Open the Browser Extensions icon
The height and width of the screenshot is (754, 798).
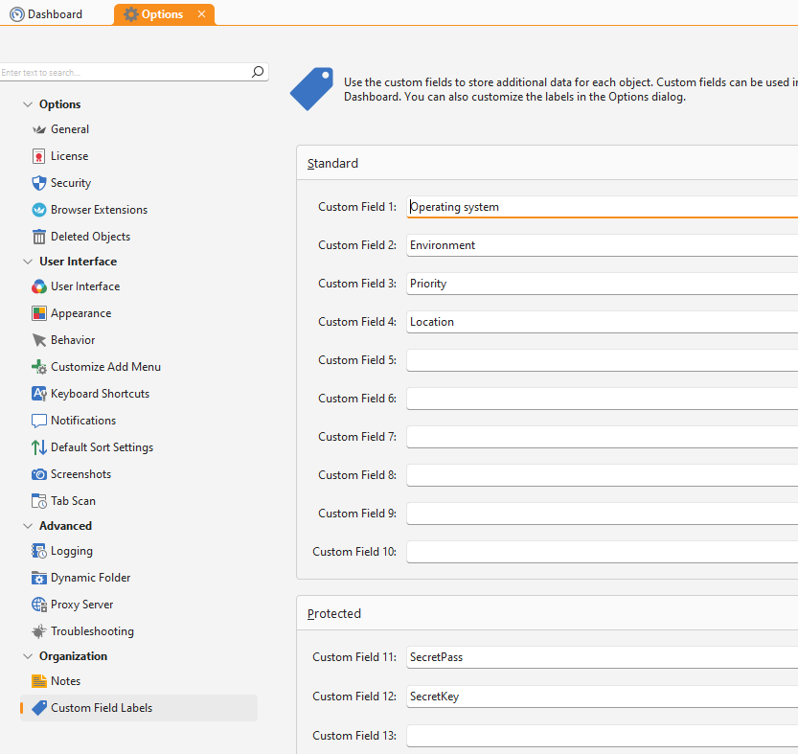tap(39, 210)
